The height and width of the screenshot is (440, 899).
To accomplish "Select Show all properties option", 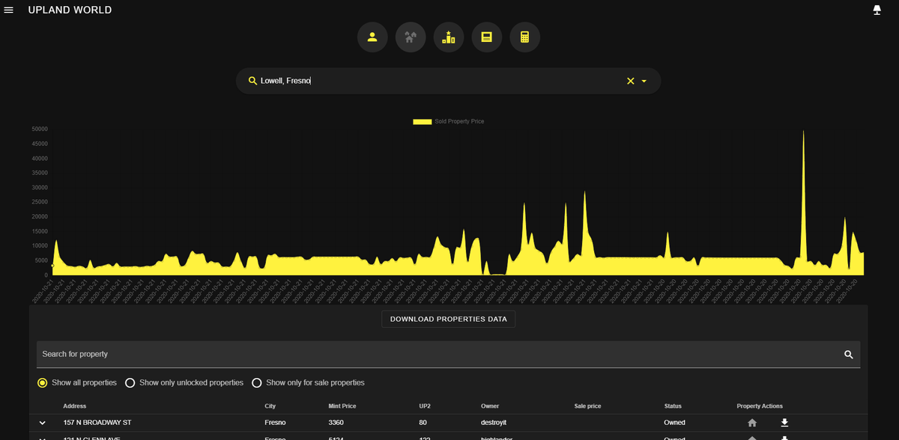I will [x=43, y=382].
